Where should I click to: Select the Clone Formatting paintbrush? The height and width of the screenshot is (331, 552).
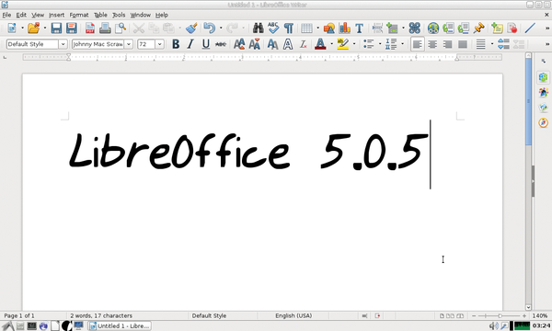[191, 29]
